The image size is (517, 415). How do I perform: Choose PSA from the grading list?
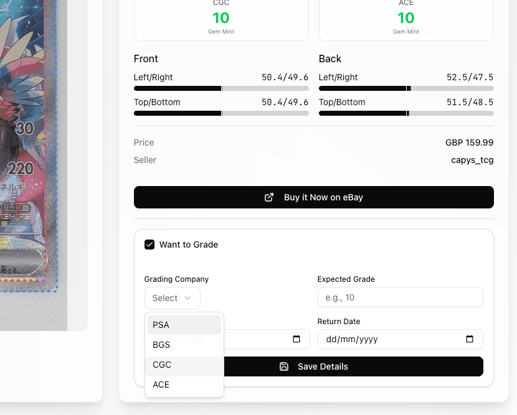184,325
